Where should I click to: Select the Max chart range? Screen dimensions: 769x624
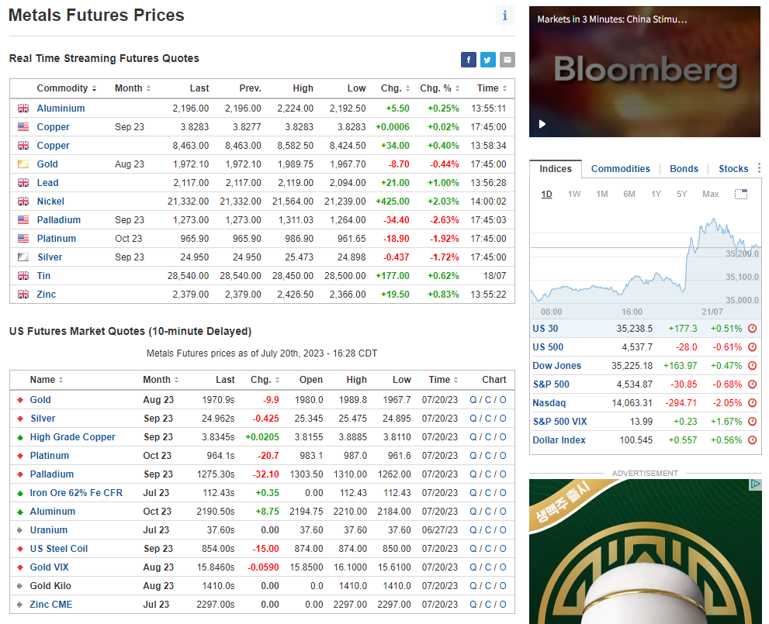pos(711,194)
